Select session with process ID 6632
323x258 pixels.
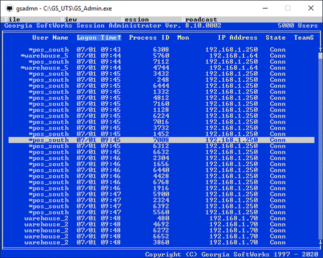pyautogui.click(x=162, y=152)
